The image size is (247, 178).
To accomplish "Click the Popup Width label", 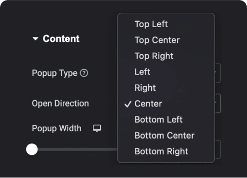I will (x=57, y=128).
